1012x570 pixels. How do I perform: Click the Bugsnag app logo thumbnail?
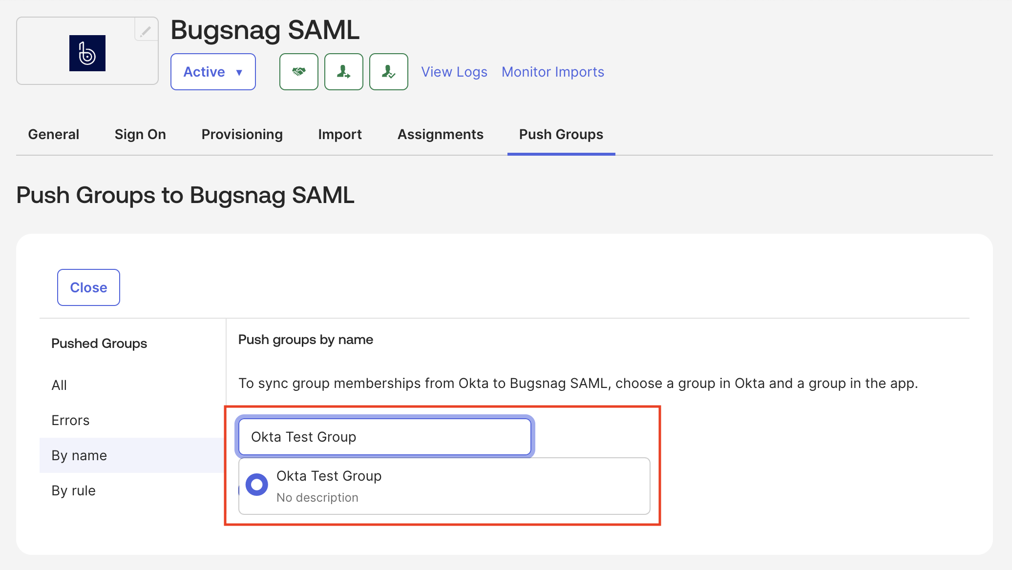tap(87, 53)
